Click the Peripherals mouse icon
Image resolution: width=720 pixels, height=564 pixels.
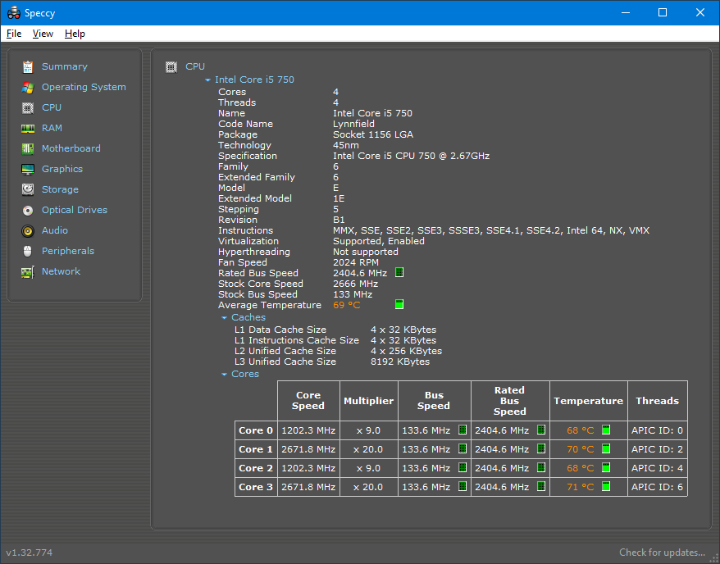pos(28,251)
